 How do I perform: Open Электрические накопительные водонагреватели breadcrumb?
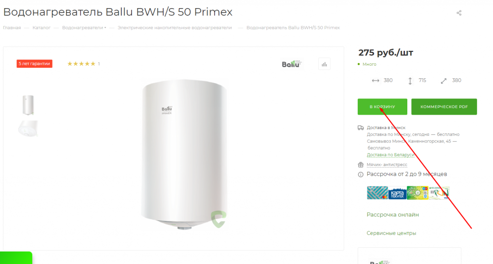[x=174, y=28]
